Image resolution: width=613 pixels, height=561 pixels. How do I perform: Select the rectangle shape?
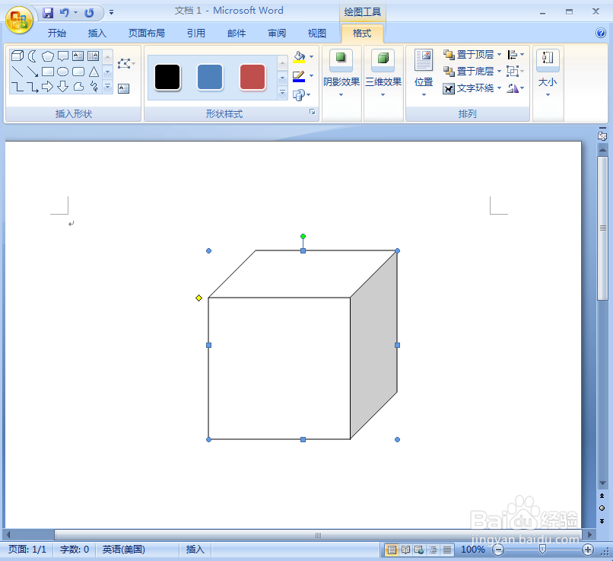click(x=48, y=72)
